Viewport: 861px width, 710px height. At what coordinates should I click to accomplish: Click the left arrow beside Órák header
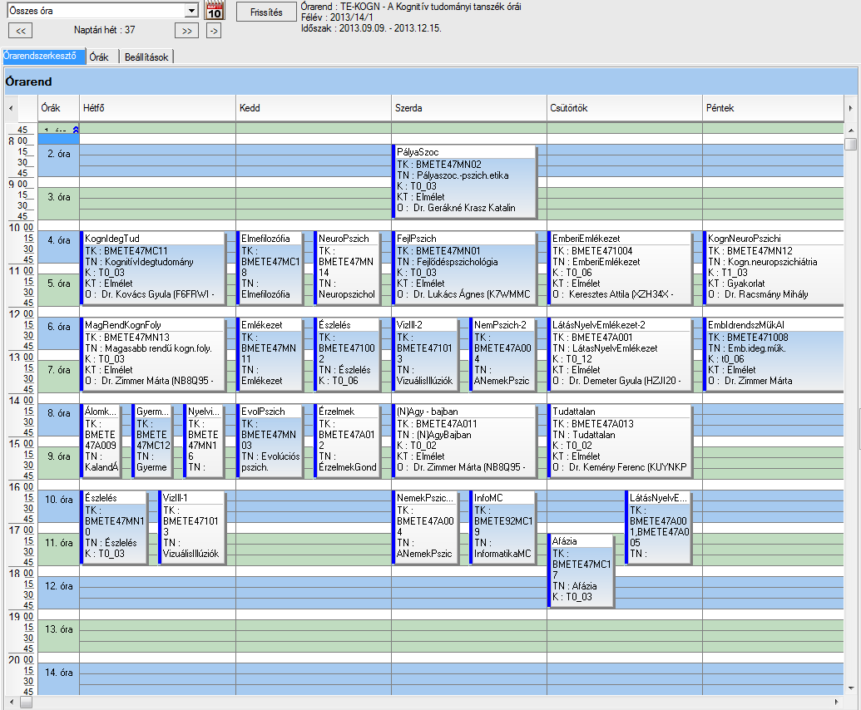click(11, 108)
